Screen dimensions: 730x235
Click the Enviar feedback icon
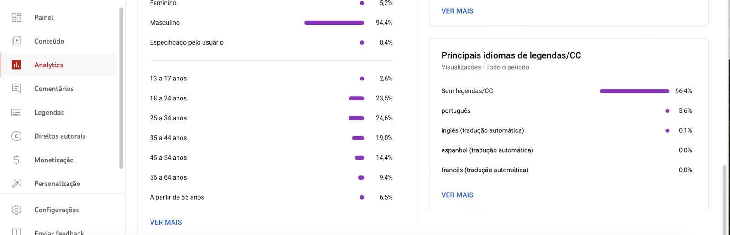(16, 232)
